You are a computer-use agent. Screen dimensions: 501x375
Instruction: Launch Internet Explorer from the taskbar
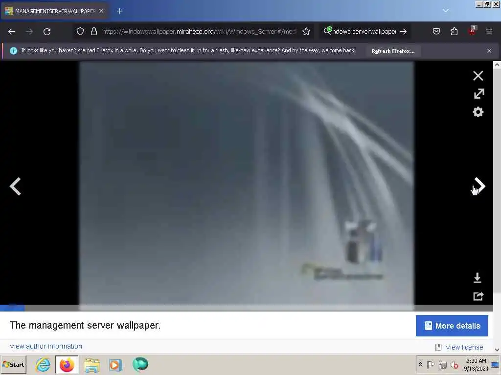click(x=43, y=364)
